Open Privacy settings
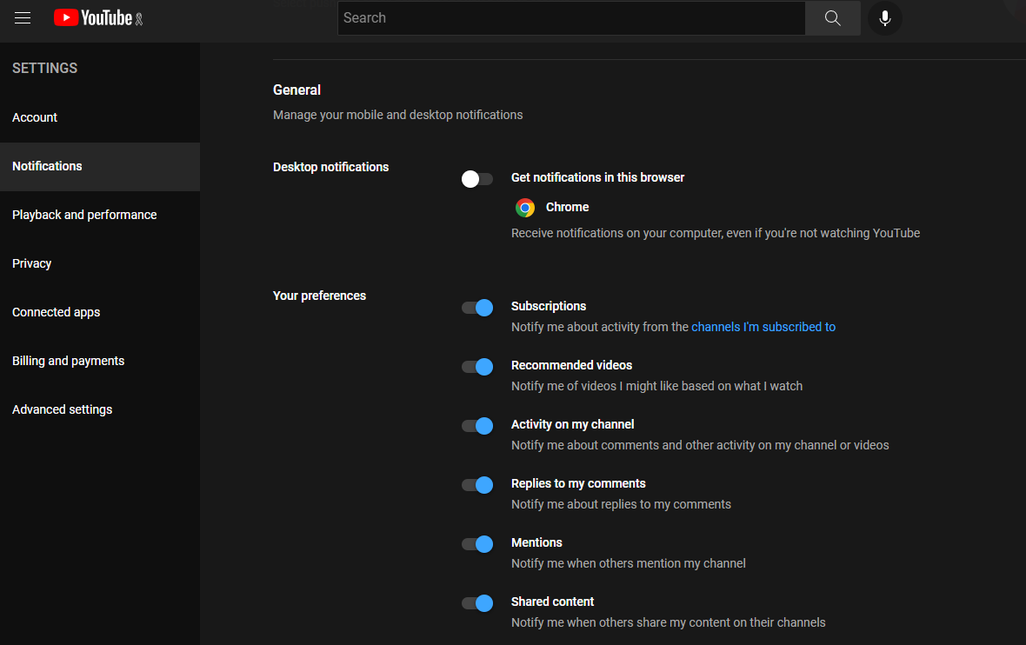Screen dimensions: 1026x645 coord(100,263)
